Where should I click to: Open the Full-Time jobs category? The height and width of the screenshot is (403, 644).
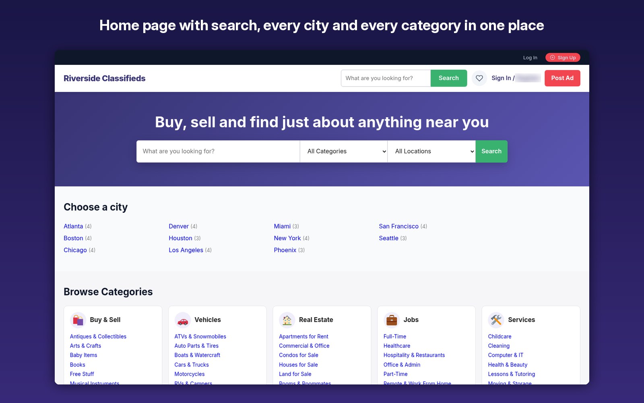click(395, 337)
